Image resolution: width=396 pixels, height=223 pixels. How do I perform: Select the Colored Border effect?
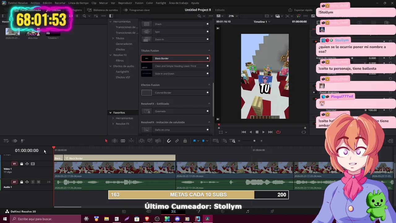[x=175, y=93]
